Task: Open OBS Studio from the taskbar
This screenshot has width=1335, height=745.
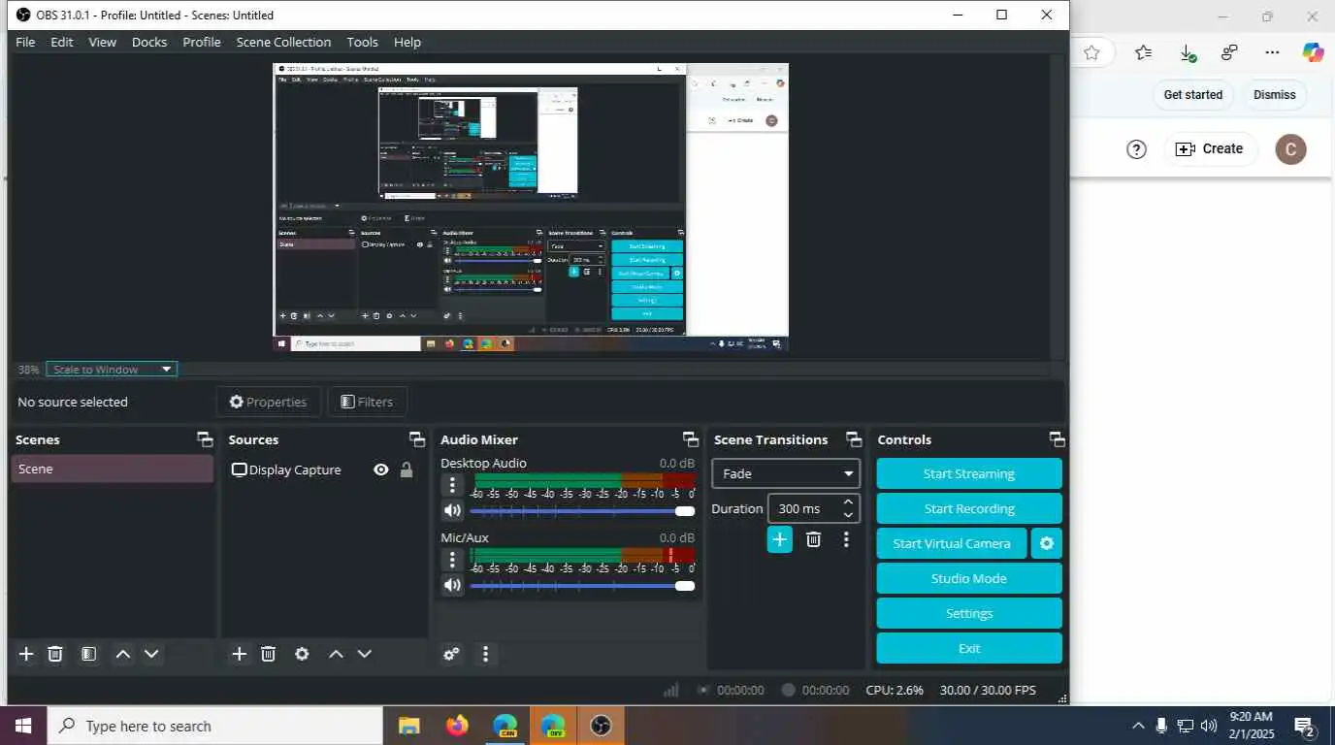Action: coord(601,726)
